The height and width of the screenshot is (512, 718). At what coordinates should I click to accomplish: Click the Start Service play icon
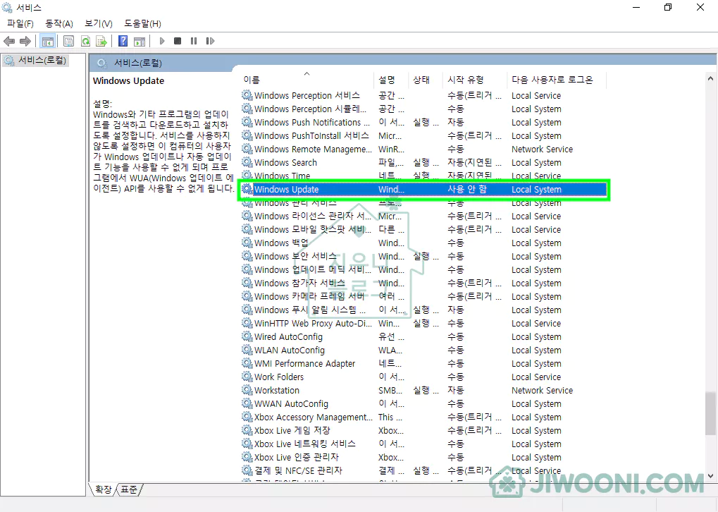tap(161, 41)
